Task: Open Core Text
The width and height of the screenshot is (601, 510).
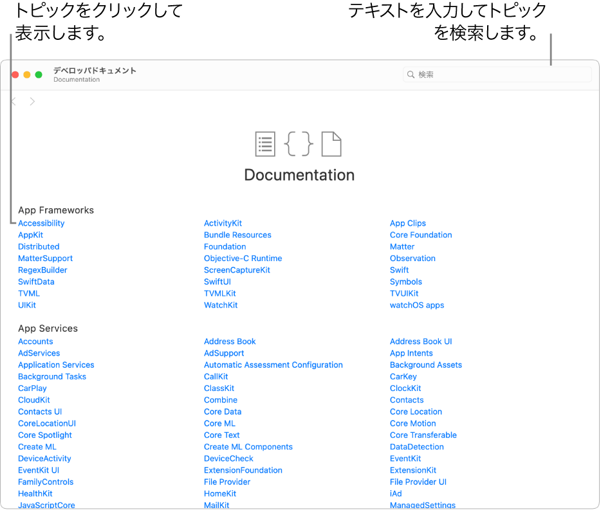Action: (221, 435)
